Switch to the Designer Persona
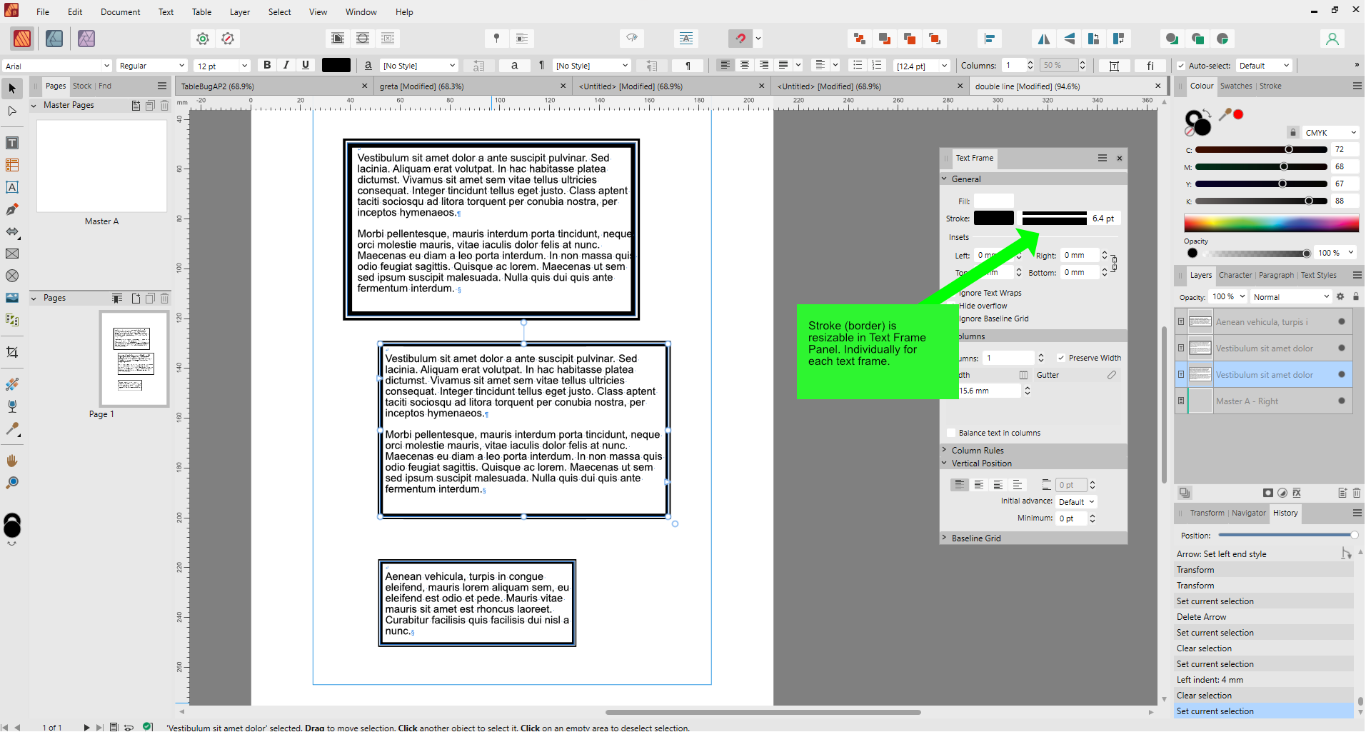 point(54,39)
